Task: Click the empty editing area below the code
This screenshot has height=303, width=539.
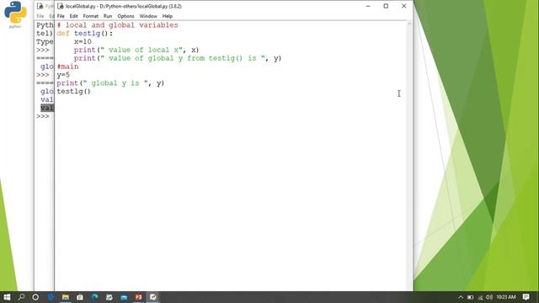Action: 230,193
